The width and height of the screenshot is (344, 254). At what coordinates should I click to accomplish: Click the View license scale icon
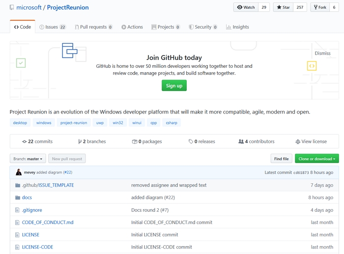pos(298,141)
